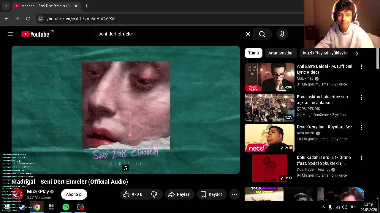The width and height of the screenshot is (380, 213).
Task: Open more actions three-dot button below video
Action: click(x=235, y=194)
